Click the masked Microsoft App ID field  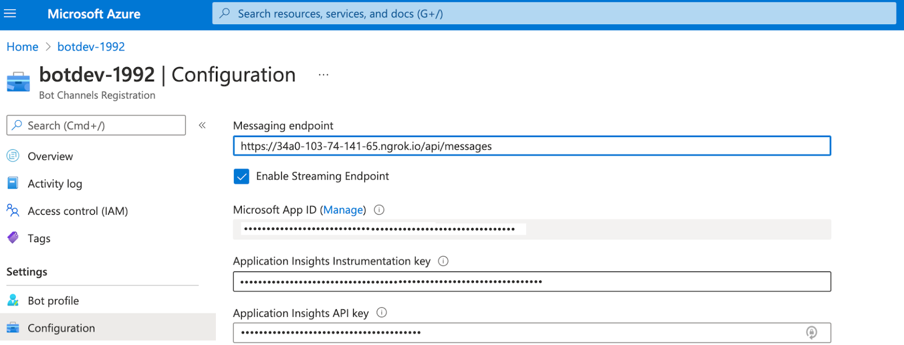(x=532, y=229)
